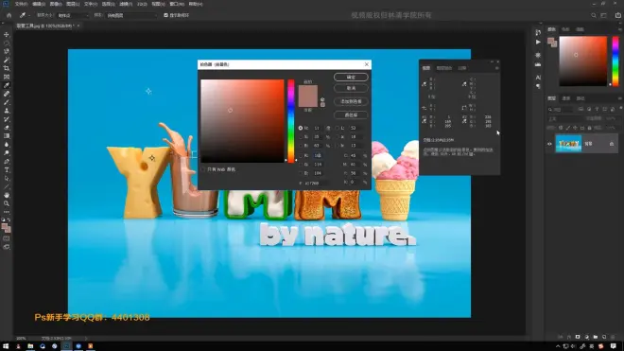This screenshot has width=624, height=351.
Task: Open the Image menu
Action: [x=56, y=4]
